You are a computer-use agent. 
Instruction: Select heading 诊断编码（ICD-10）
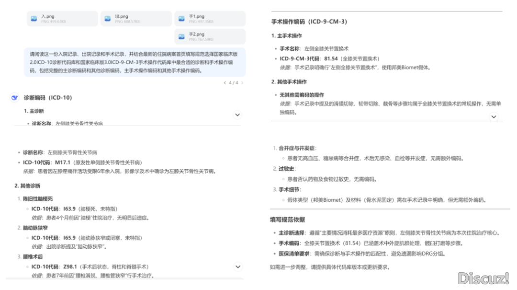48,98
